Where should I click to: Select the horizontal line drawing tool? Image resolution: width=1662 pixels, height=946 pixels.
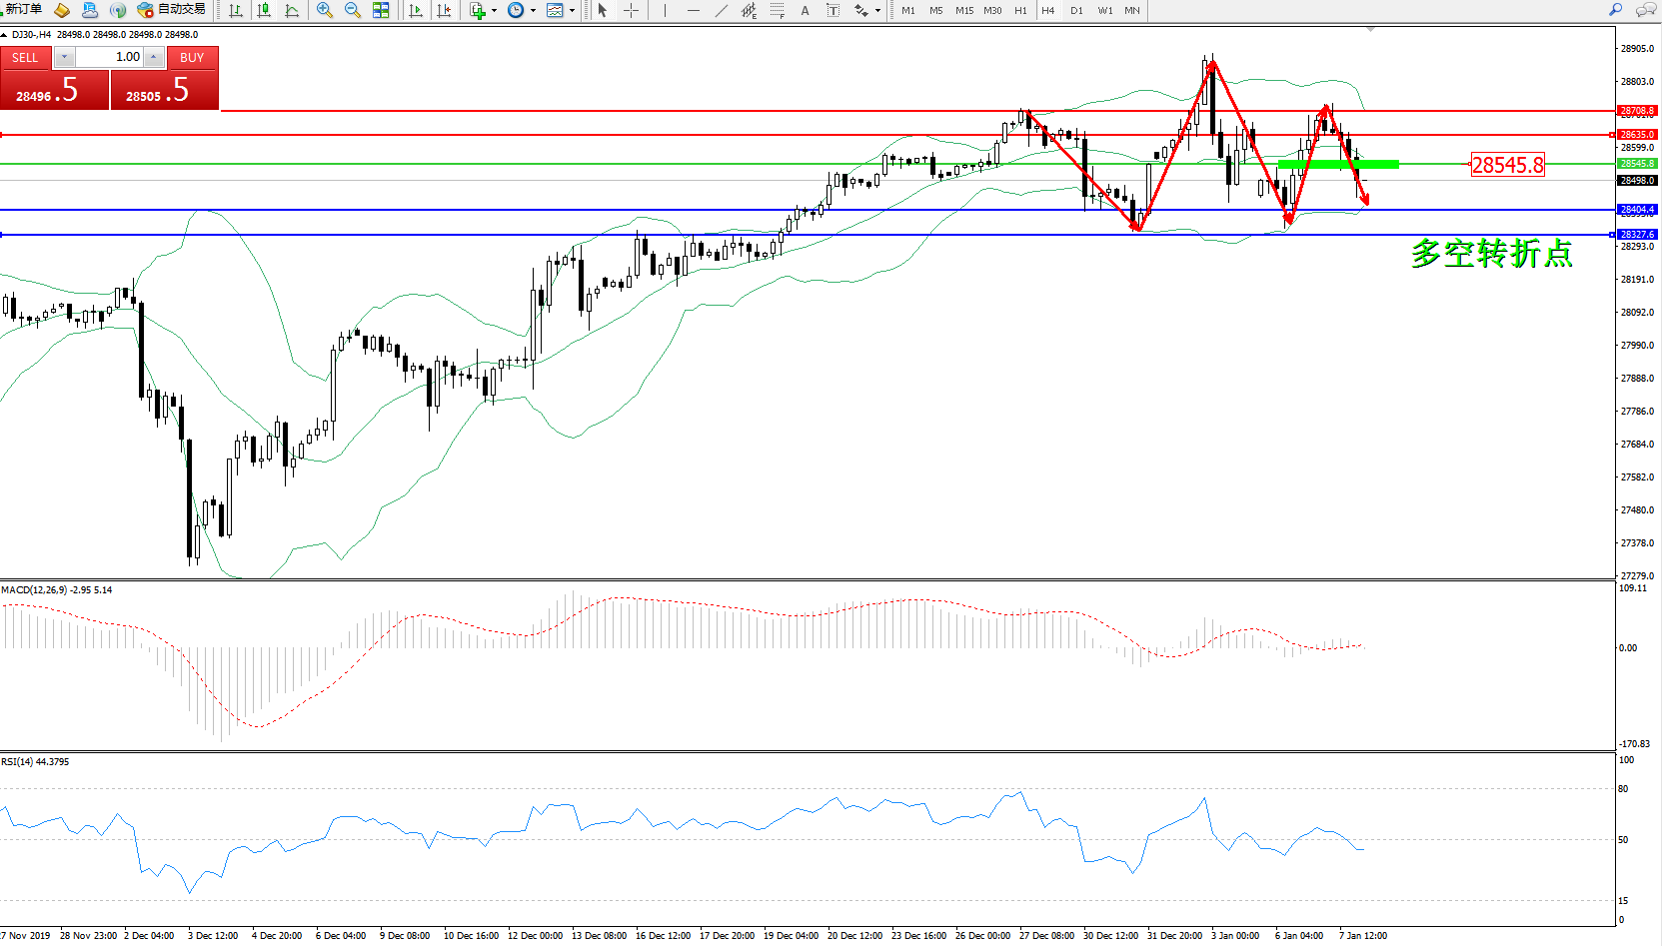(693, 10)
